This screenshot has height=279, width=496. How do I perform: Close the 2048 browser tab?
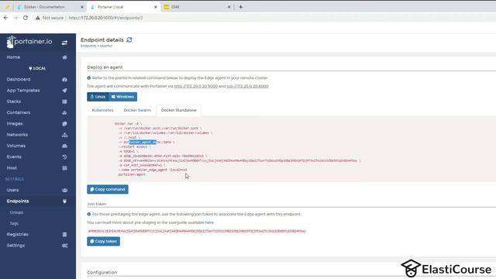[x=229, y=7]
